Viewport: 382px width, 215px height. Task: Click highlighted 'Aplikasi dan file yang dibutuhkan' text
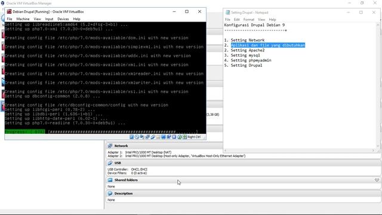coord(268,45)
